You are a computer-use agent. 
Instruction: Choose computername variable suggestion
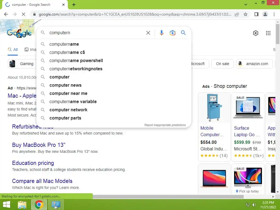click(x=114, y=102)
